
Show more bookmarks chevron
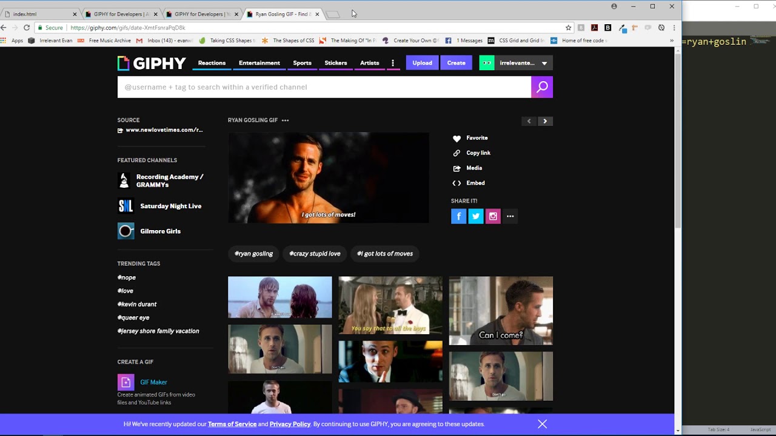pyautogui.click(x=671, y=41)
